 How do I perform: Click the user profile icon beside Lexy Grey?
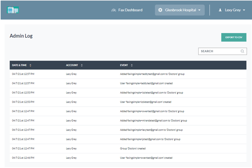(220, 10)
